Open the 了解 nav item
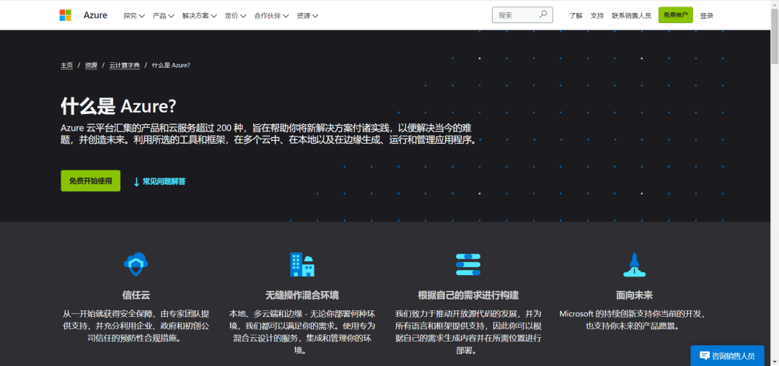The image size is (779, 366). click(x=576, y=15)
